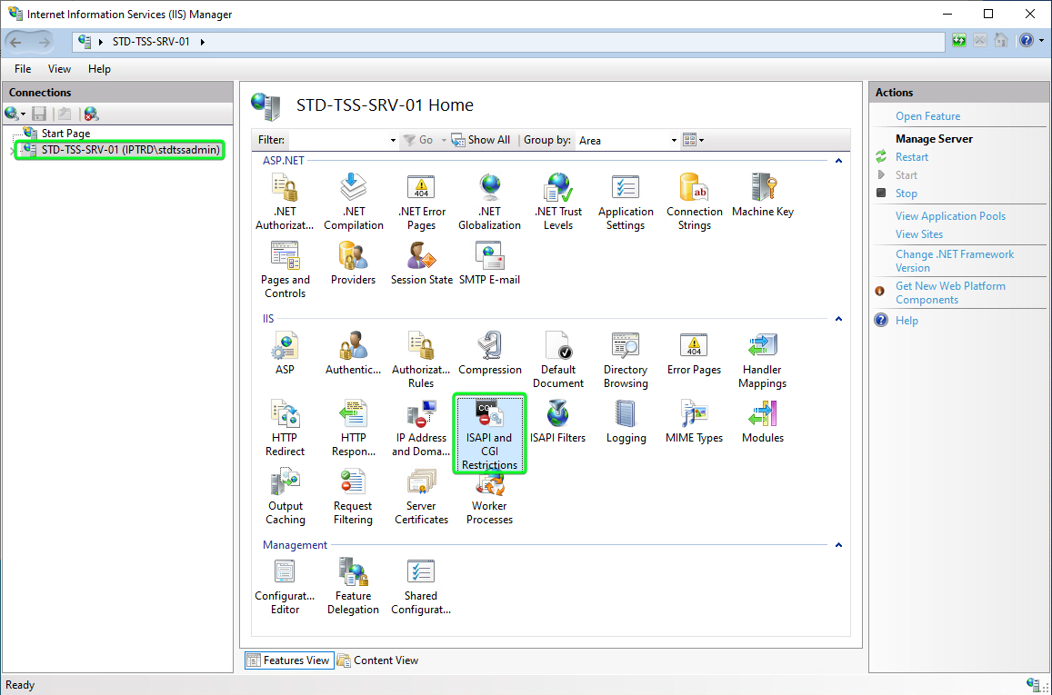This screenshot has width=1052, height=695.
Task: Open the Providers feature
Action: pos(353,263)
